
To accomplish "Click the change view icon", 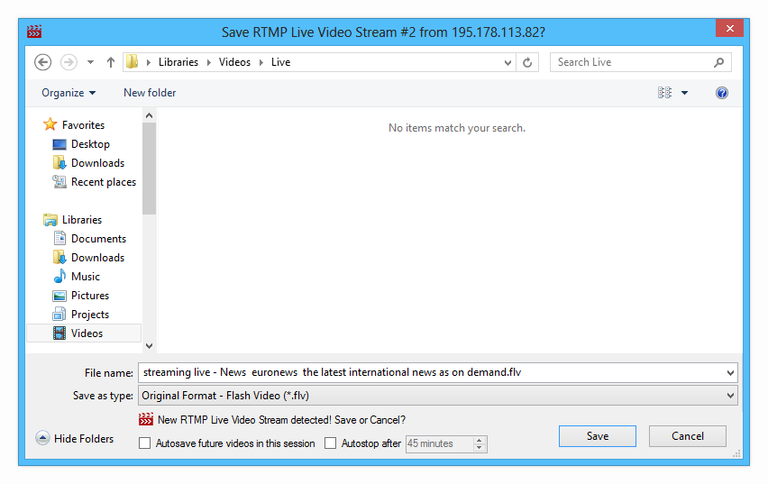I will [665, 93].
